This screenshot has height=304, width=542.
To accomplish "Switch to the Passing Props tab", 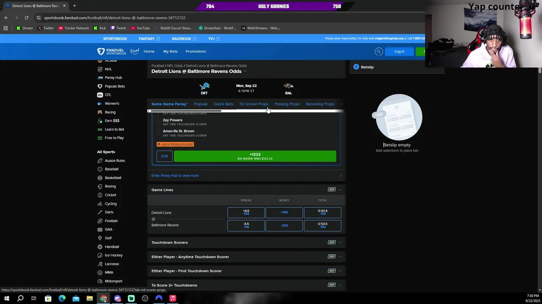I will (x=287, y=104).
